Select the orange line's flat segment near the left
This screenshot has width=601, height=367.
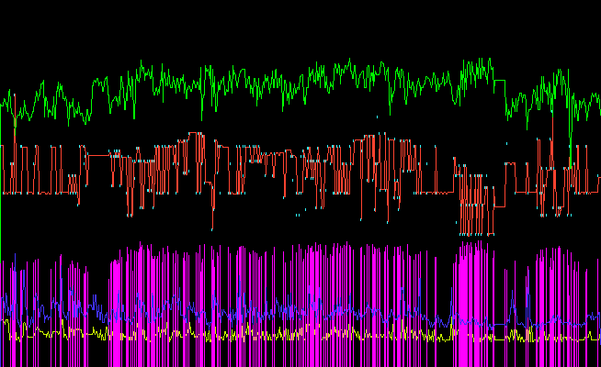[98, 156]
